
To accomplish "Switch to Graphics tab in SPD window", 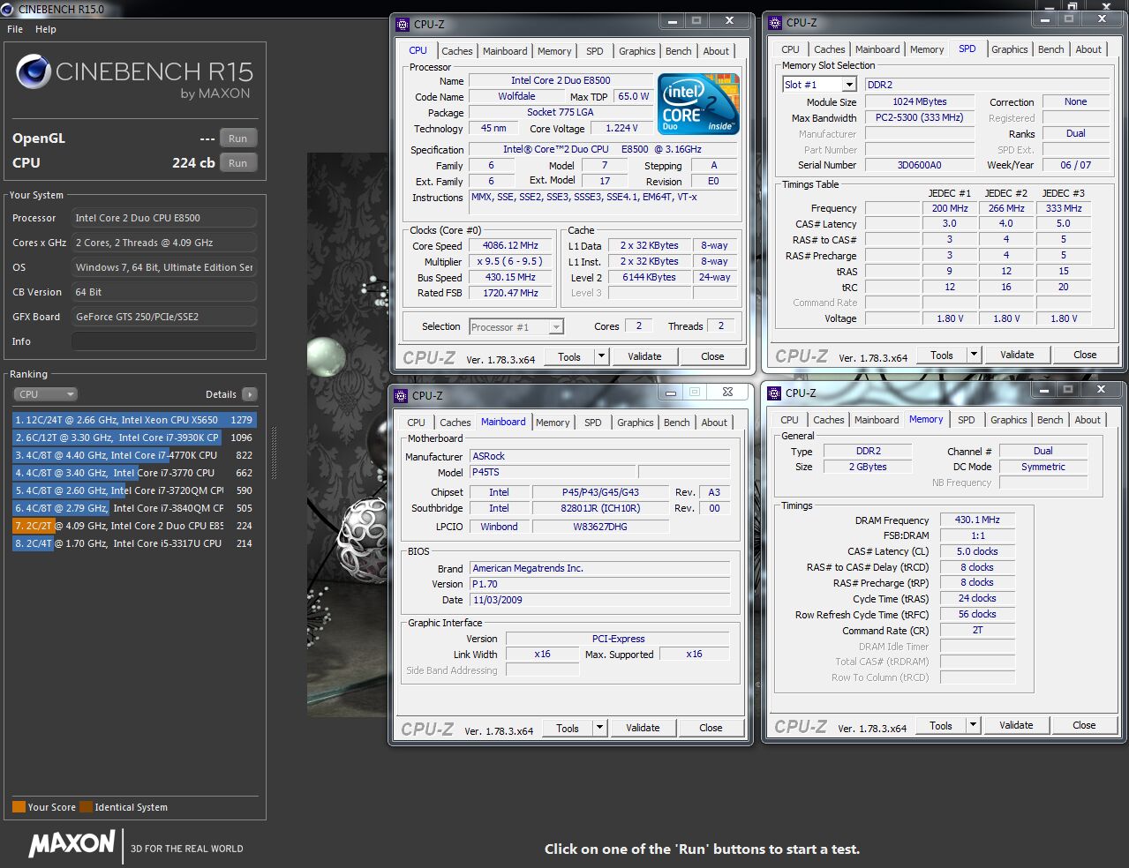I will [1009, 49].
